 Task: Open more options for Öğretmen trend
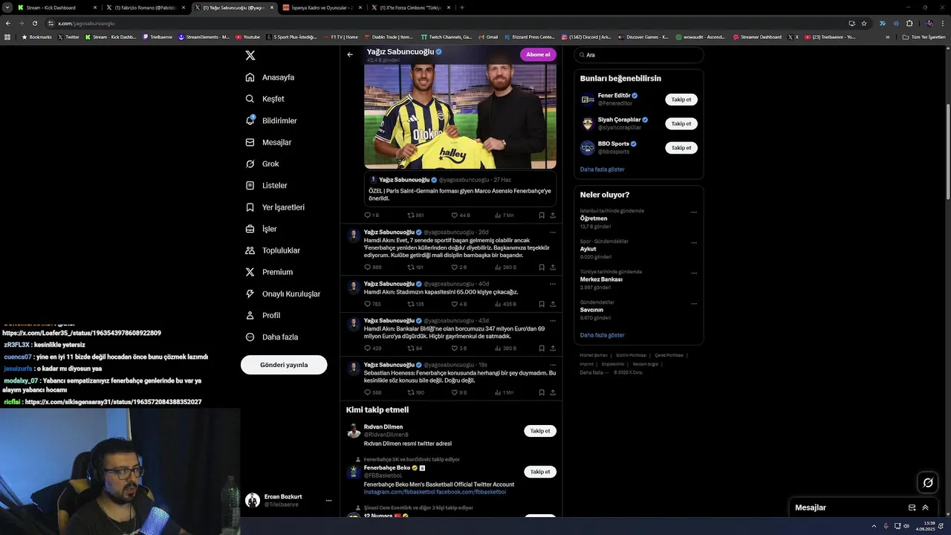point(694,212)
